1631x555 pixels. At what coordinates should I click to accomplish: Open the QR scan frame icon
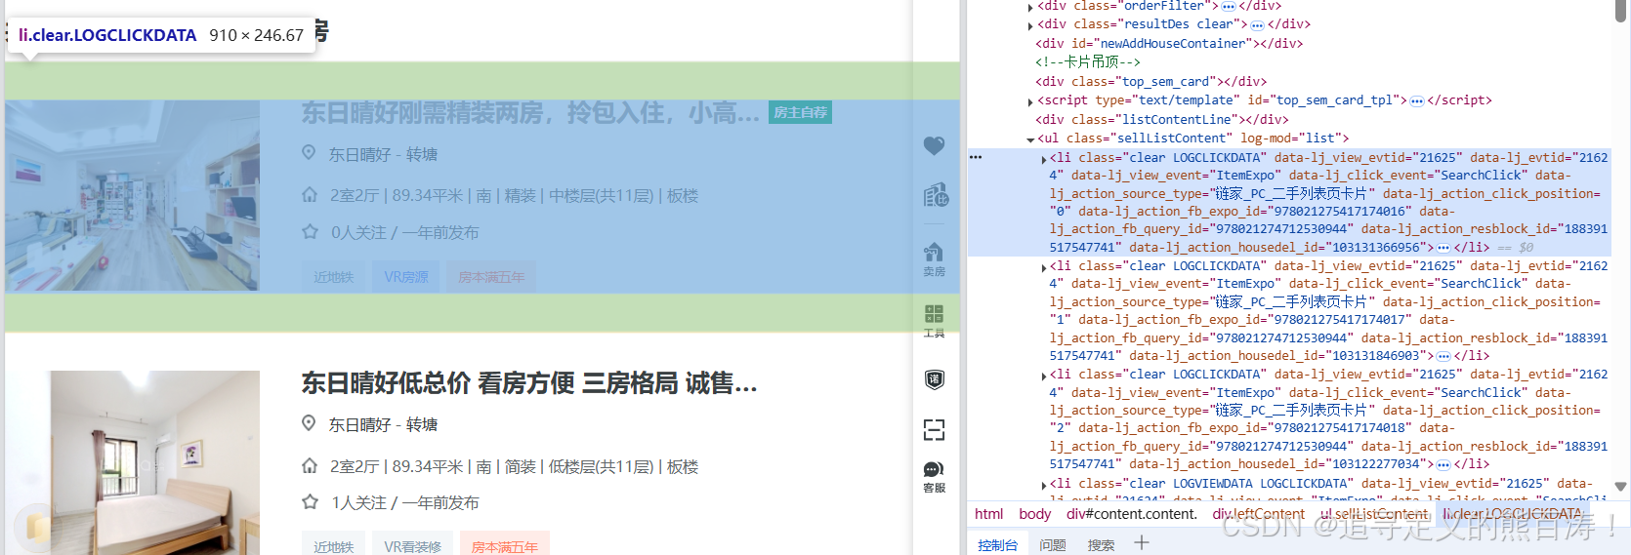934,430
